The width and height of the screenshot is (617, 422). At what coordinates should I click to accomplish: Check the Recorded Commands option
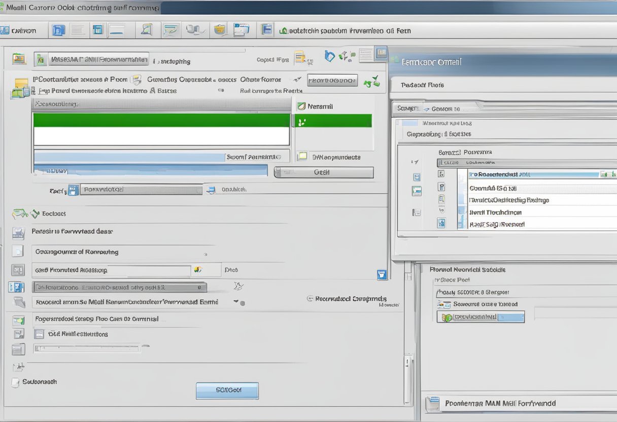pos(311,299)
